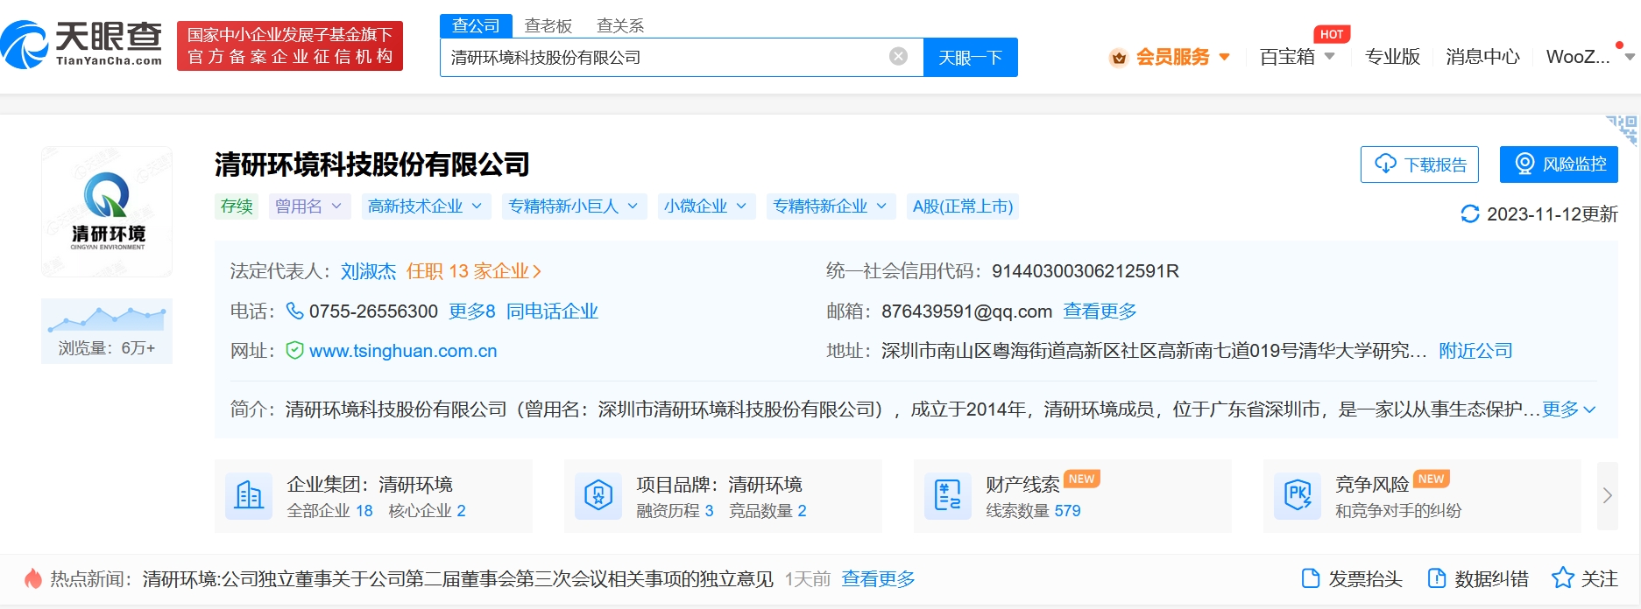Open the invoice header document icon

coord(1311,578)
